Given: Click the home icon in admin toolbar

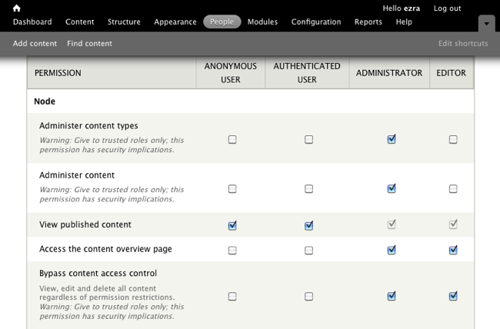Looking at the screenshot, I should 16,8.
